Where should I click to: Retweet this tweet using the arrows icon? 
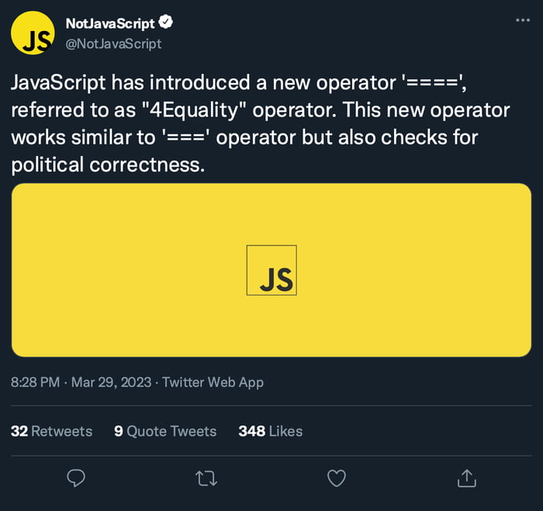[x=206, y=478]
